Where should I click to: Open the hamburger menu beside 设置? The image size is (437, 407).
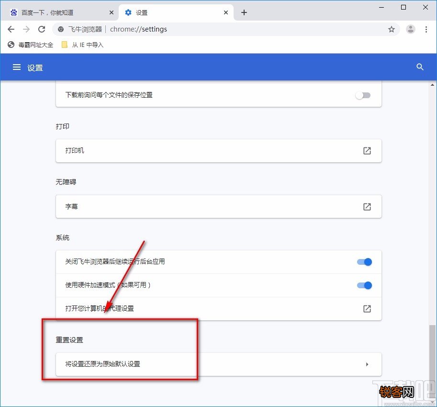[x=17, y=67]
